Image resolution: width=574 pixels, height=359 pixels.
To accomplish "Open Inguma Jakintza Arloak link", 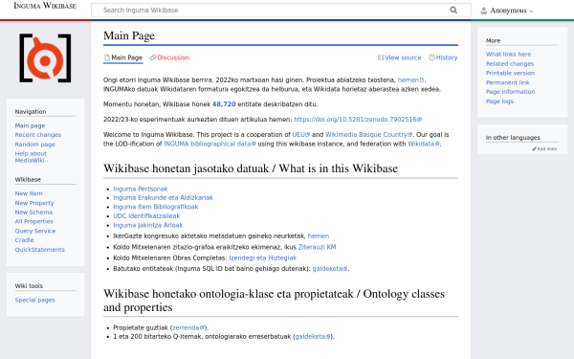I will tap(148, 225).
